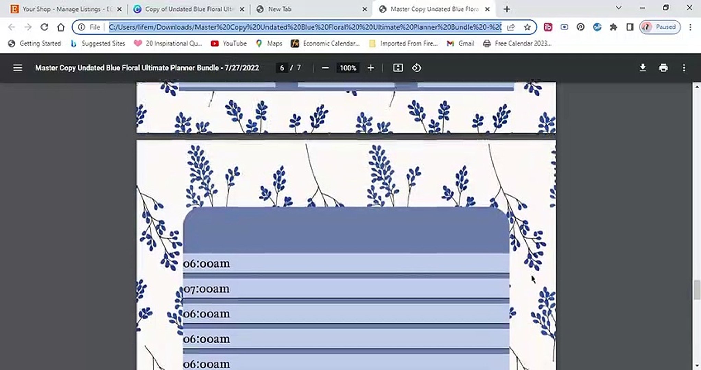Click the vertical scrollbar thumb

click(x=697, y=289)
